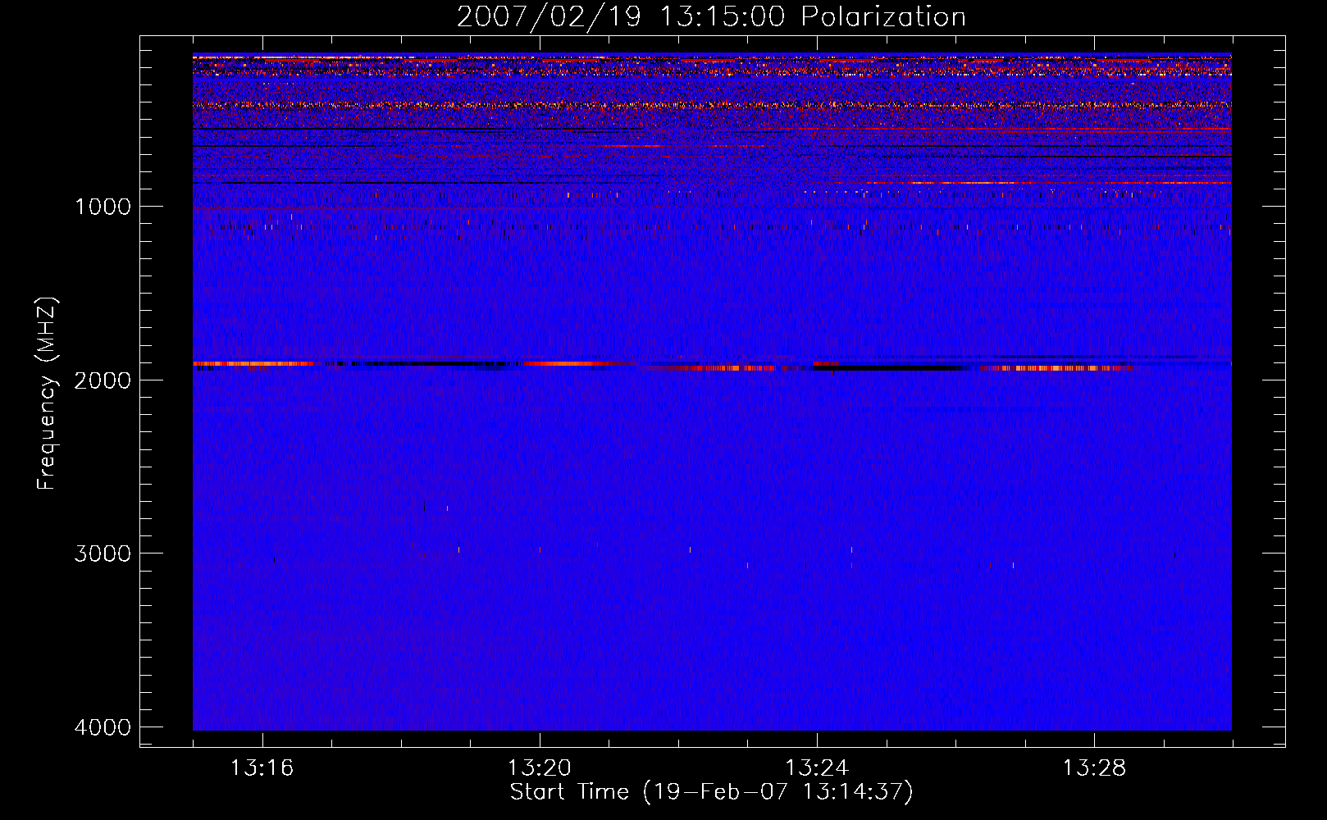Click the 13:16 time tick label
The image size is (1327, 820).
point(262,768)
